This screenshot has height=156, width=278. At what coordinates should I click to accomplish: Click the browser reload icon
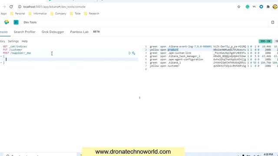click(11, 7)
